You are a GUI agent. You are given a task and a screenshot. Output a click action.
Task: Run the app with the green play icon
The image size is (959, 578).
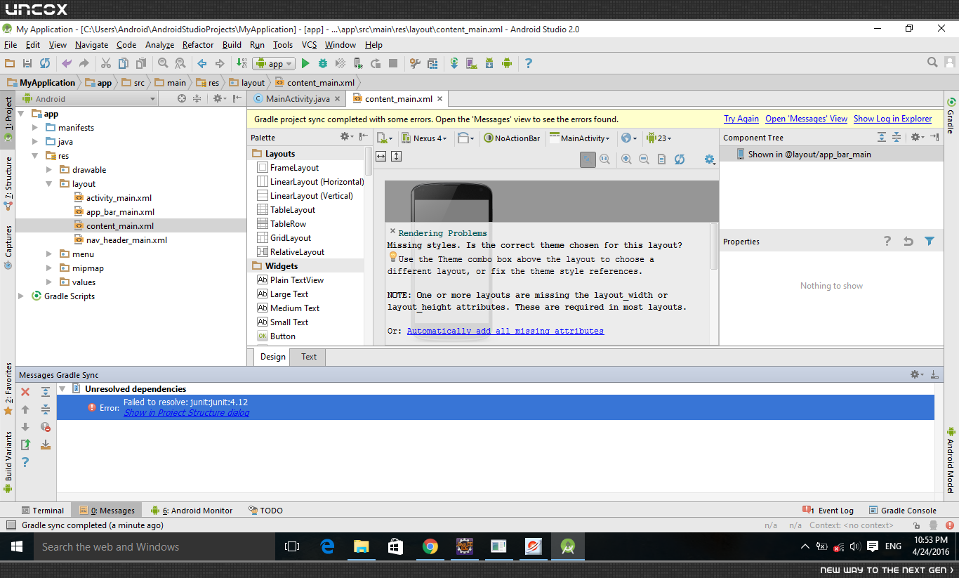point(305,63)
